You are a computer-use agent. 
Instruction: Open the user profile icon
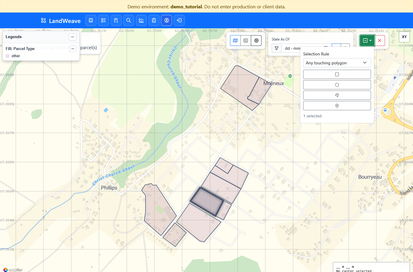[x=167, y=21]
